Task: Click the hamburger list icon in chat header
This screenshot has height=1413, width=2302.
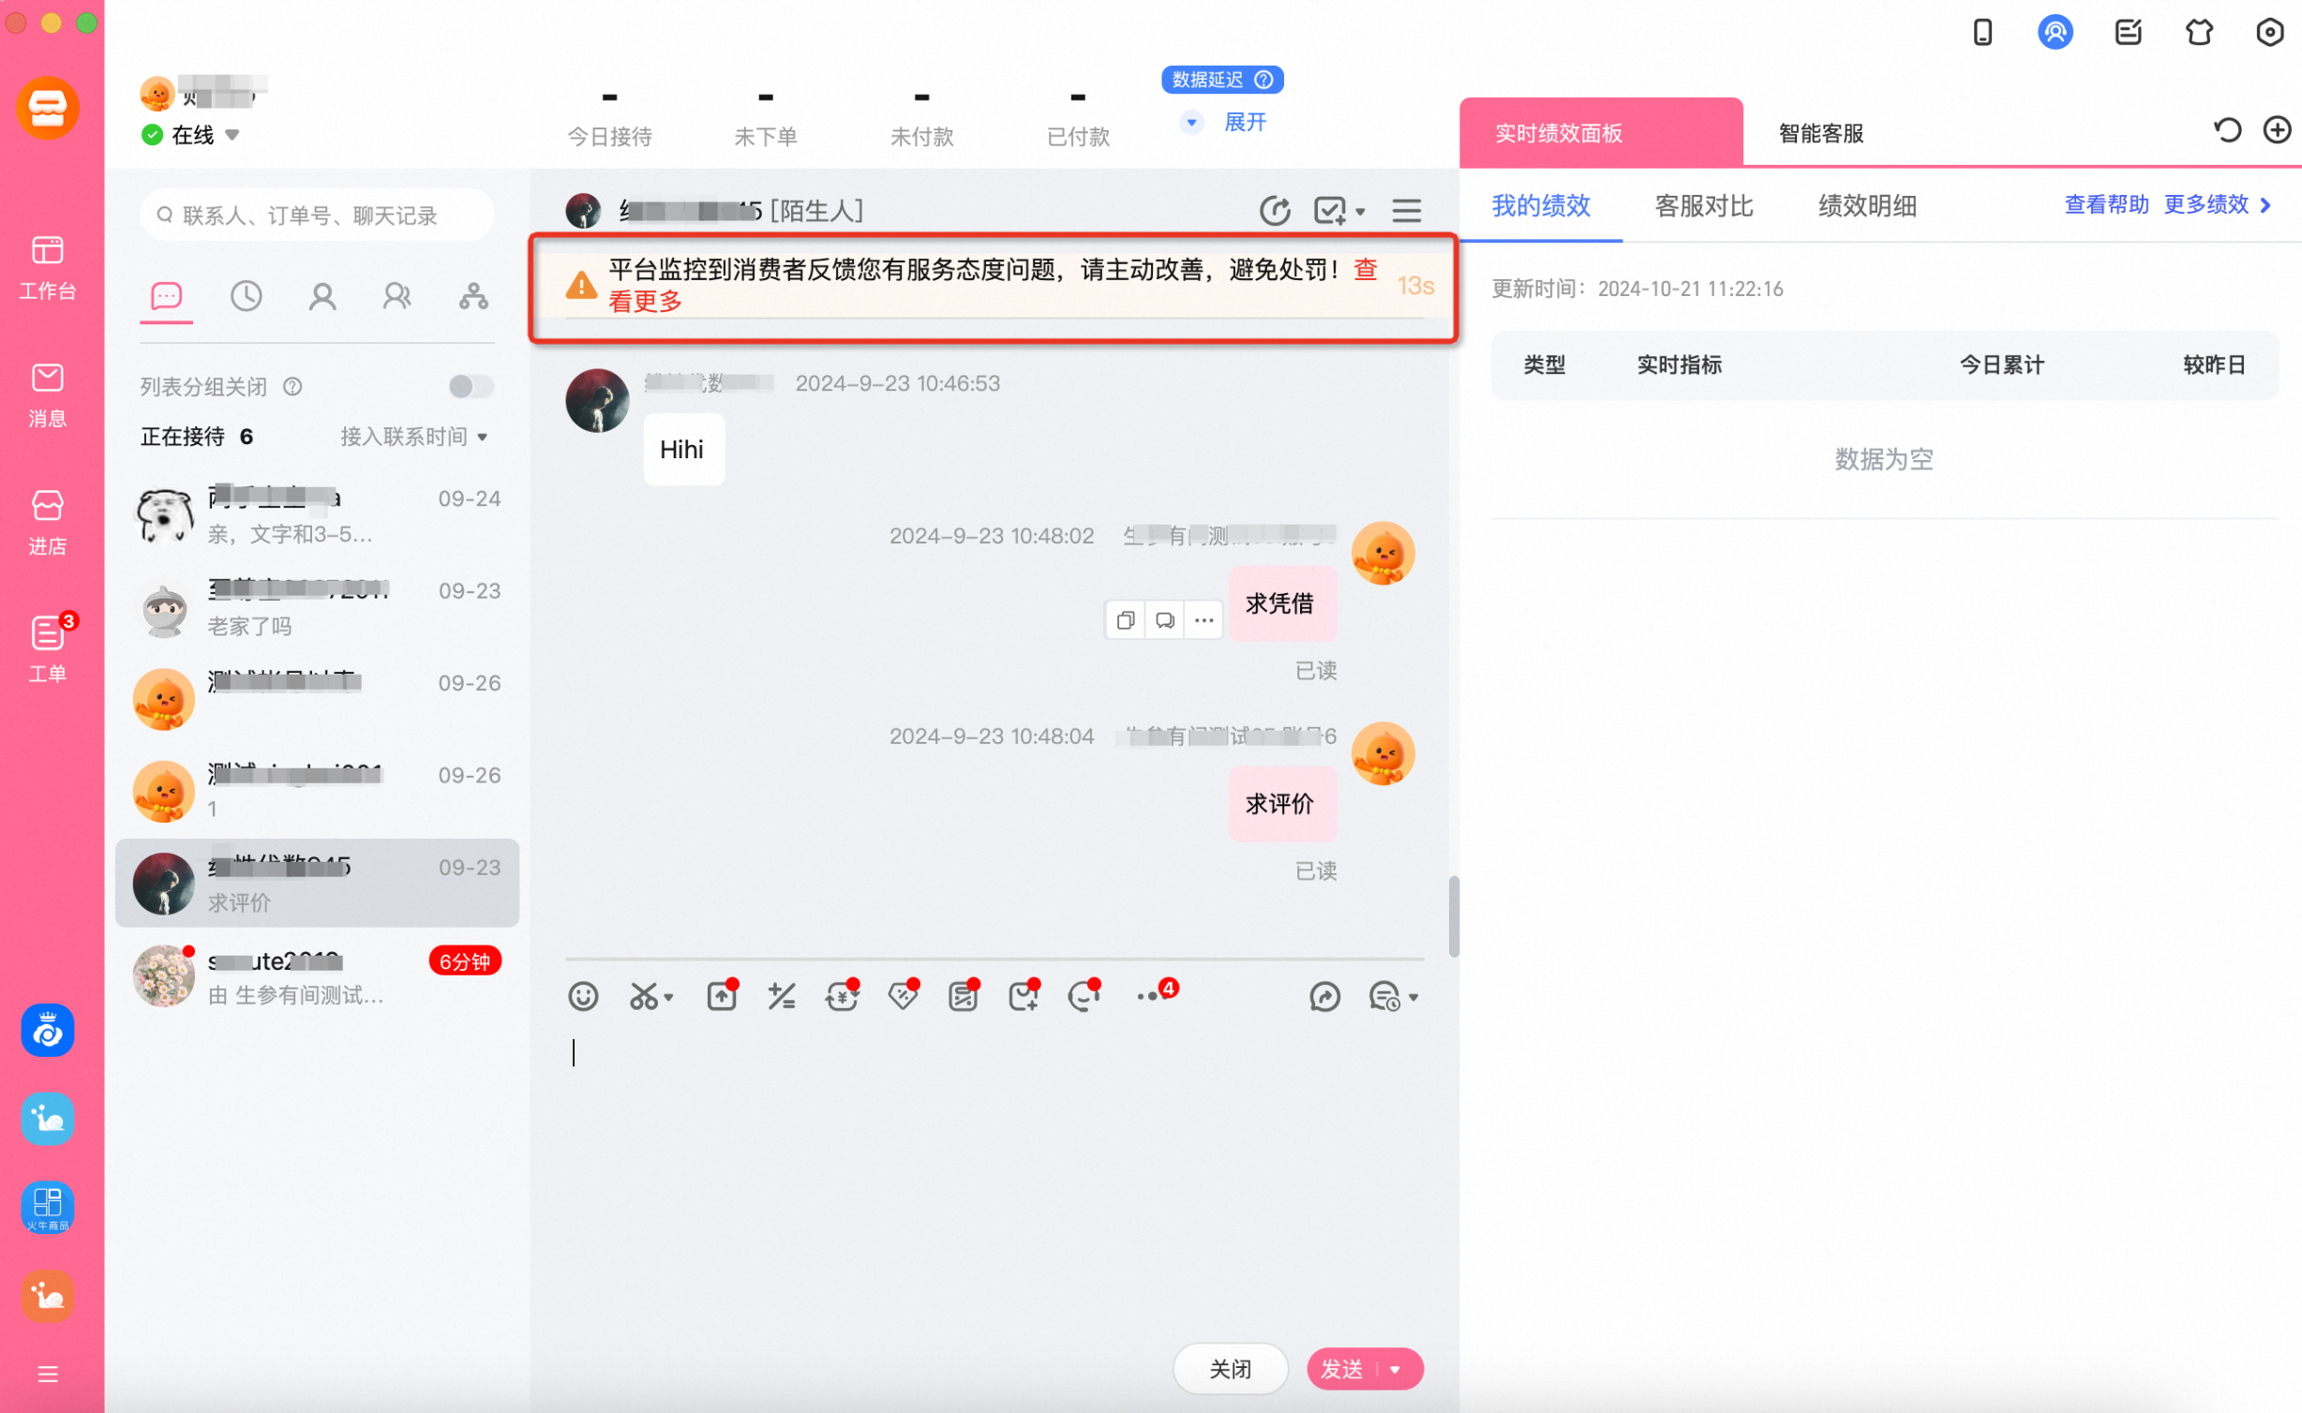Action: coord(1406,211)
